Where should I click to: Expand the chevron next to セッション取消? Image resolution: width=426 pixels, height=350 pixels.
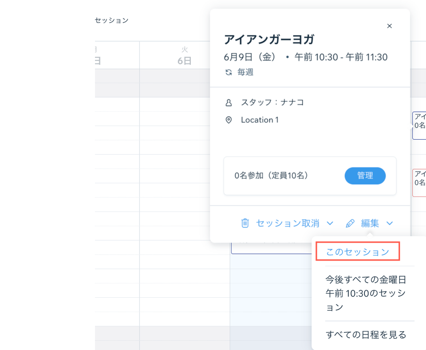(x=329, y=223)
